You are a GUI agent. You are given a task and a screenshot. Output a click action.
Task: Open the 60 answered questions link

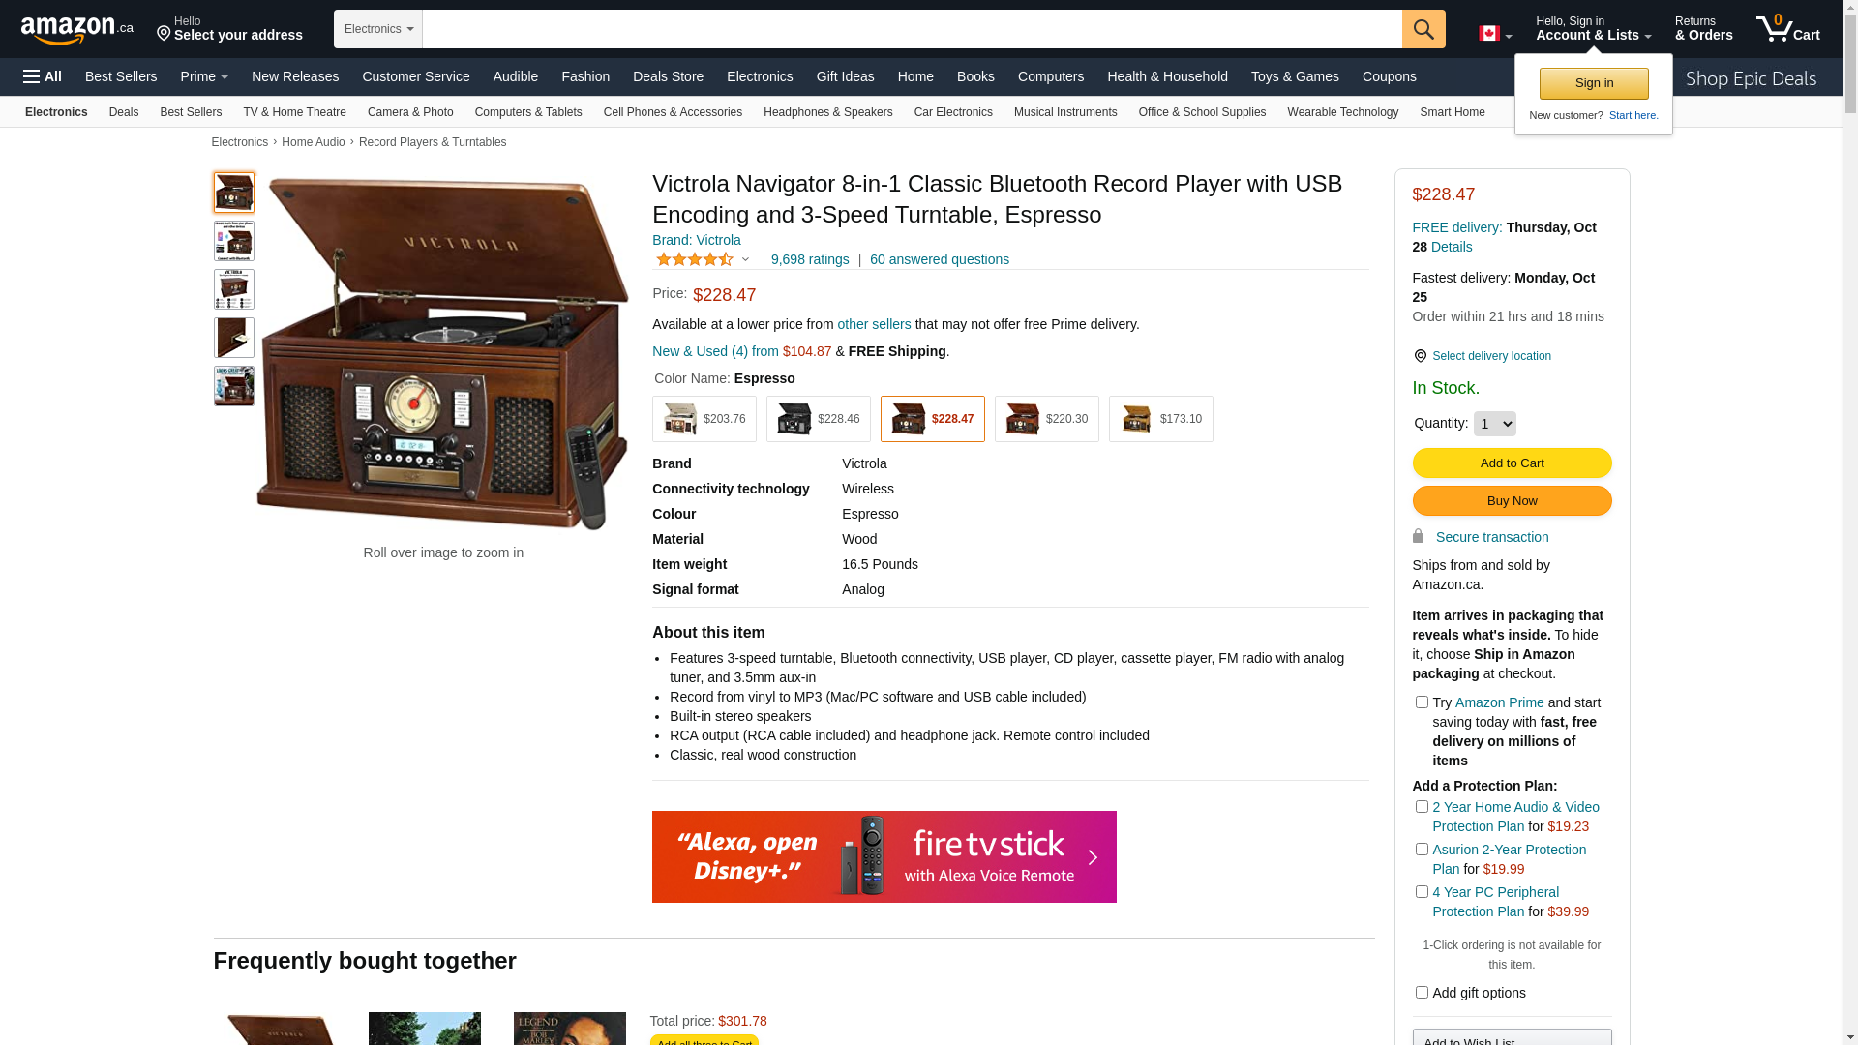[940, 259]
